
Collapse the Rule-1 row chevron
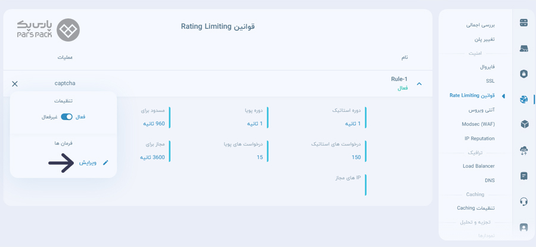click(419, 84)
